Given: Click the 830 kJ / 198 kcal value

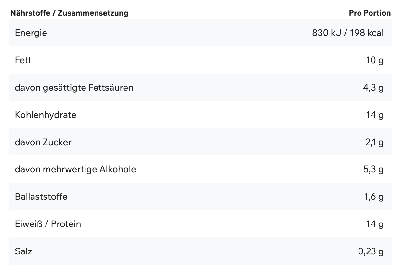Looking at the screenshot, I should 348,33.
